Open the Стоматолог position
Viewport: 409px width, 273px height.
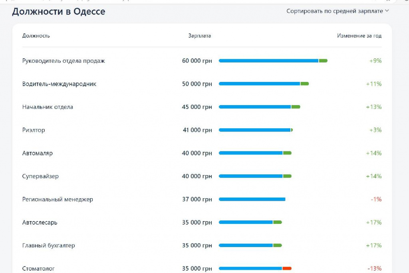click(x=38, y=268)
